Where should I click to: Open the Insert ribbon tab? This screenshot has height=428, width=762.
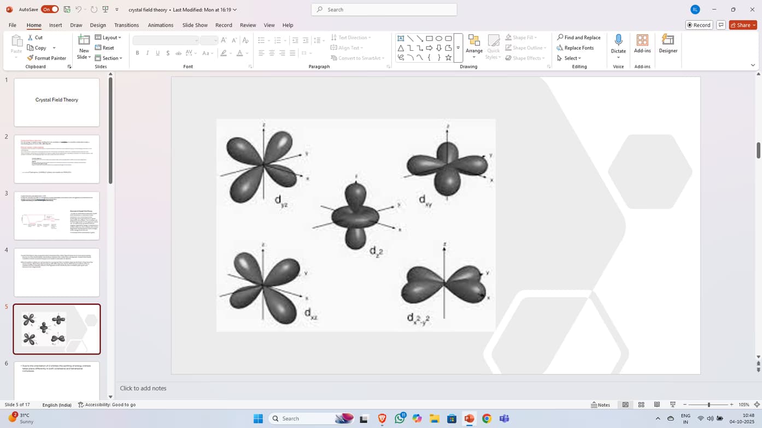tap(55, 25)
